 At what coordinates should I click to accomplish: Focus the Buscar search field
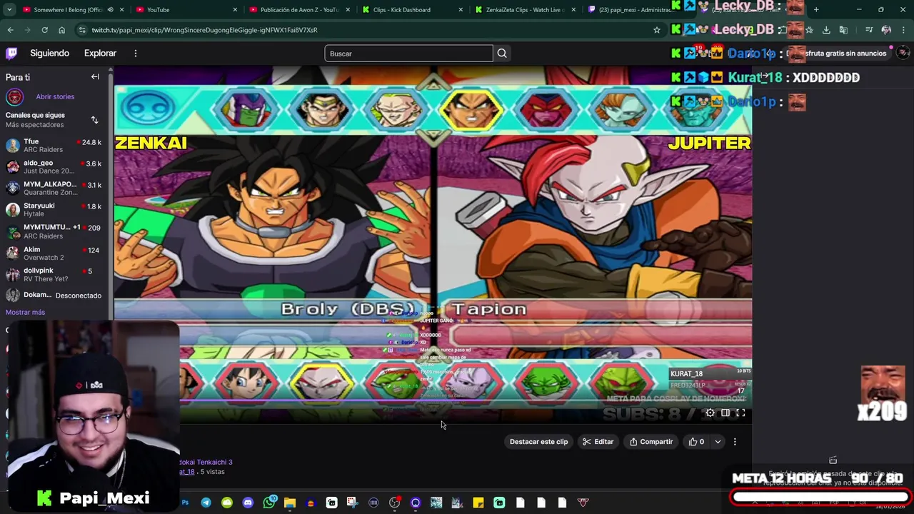click(x=408, y=54)
